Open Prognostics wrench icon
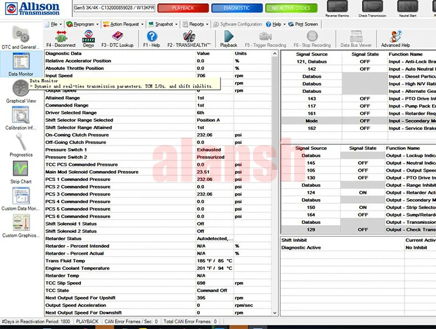 [x=20, y=142]
